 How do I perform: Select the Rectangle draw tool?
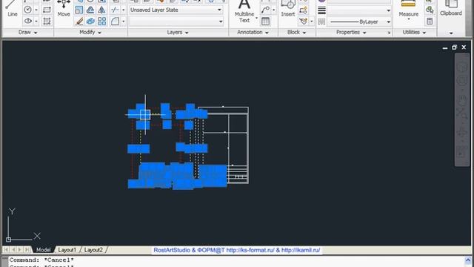pos(47,10)
